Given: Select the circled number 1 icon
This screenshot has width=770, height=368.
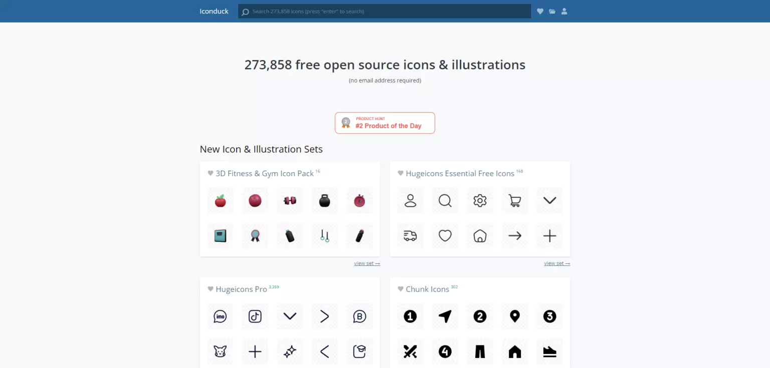Looking at the screenshot, I should [x=410, y=316].
